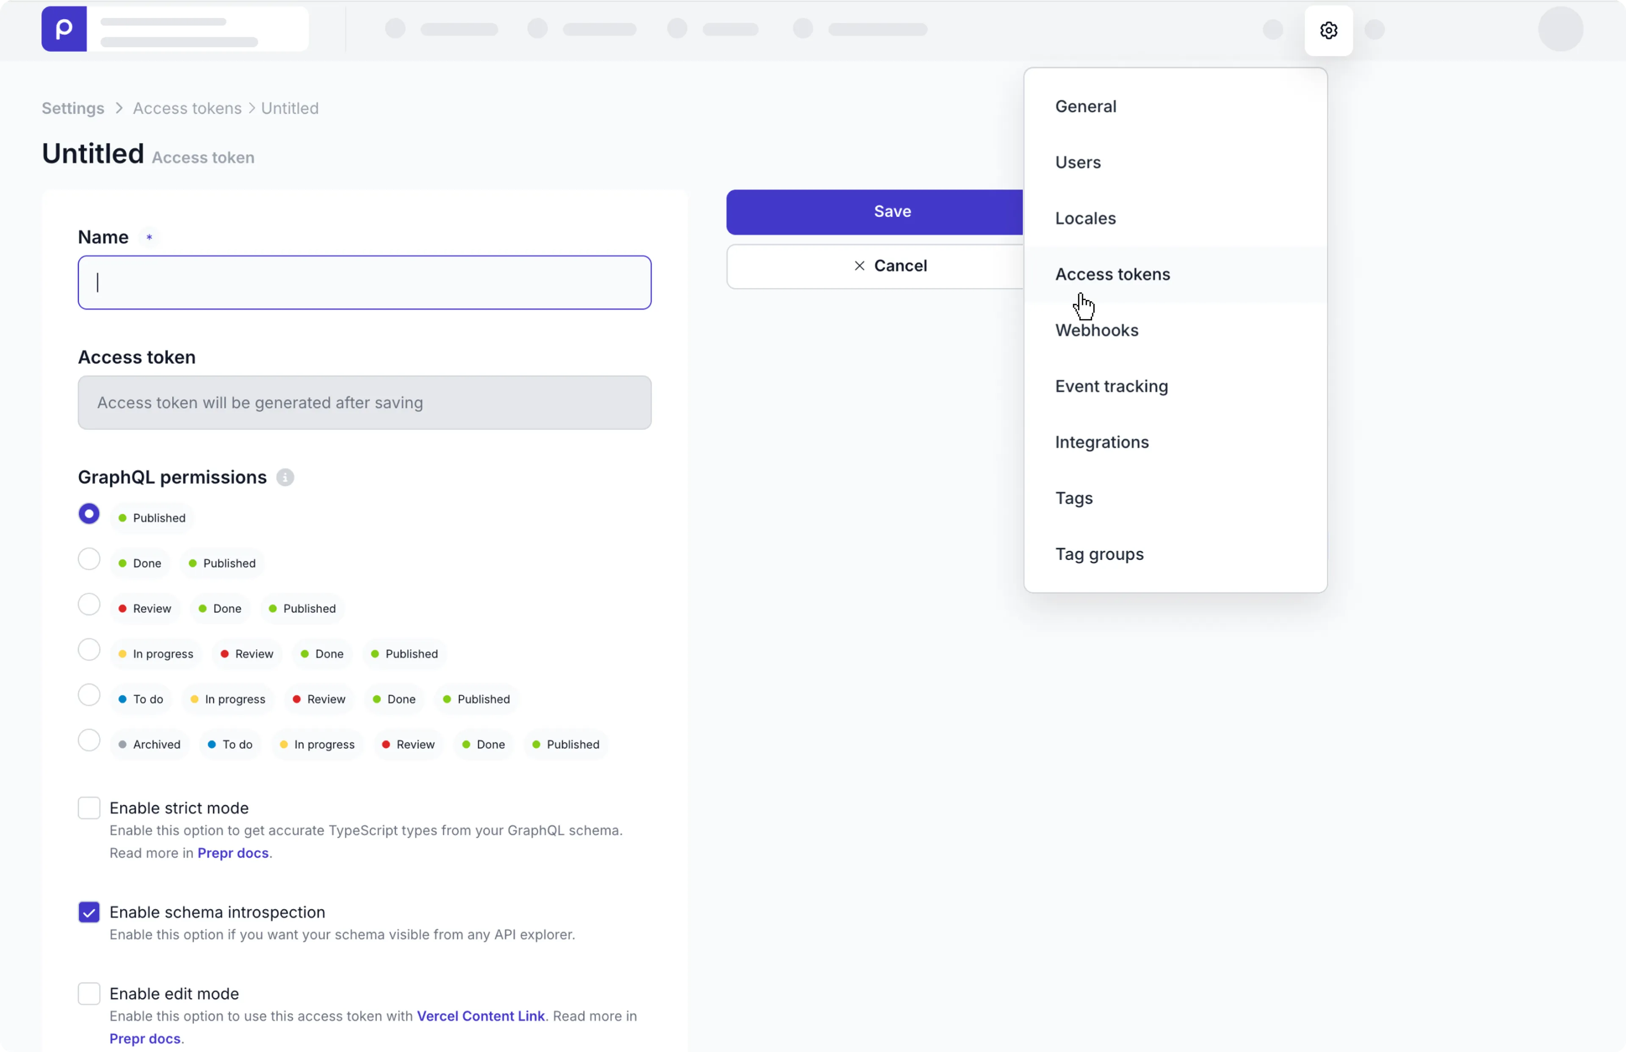
Task: Click the green Published status dot
Action: [123, 517]
